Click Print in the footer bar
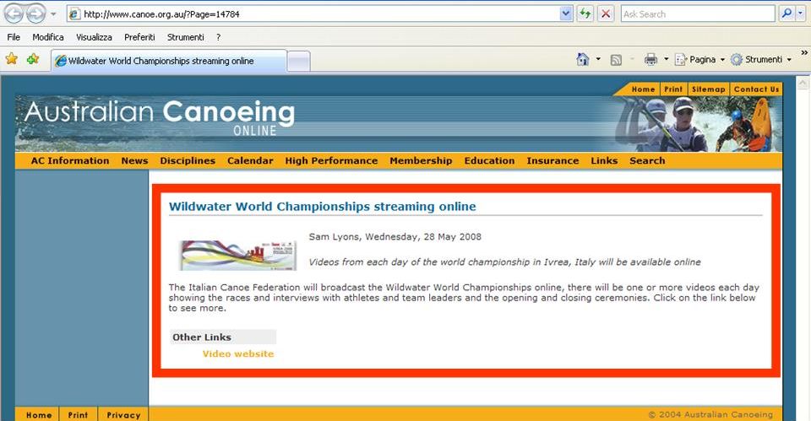 click(x=78, y=415)
